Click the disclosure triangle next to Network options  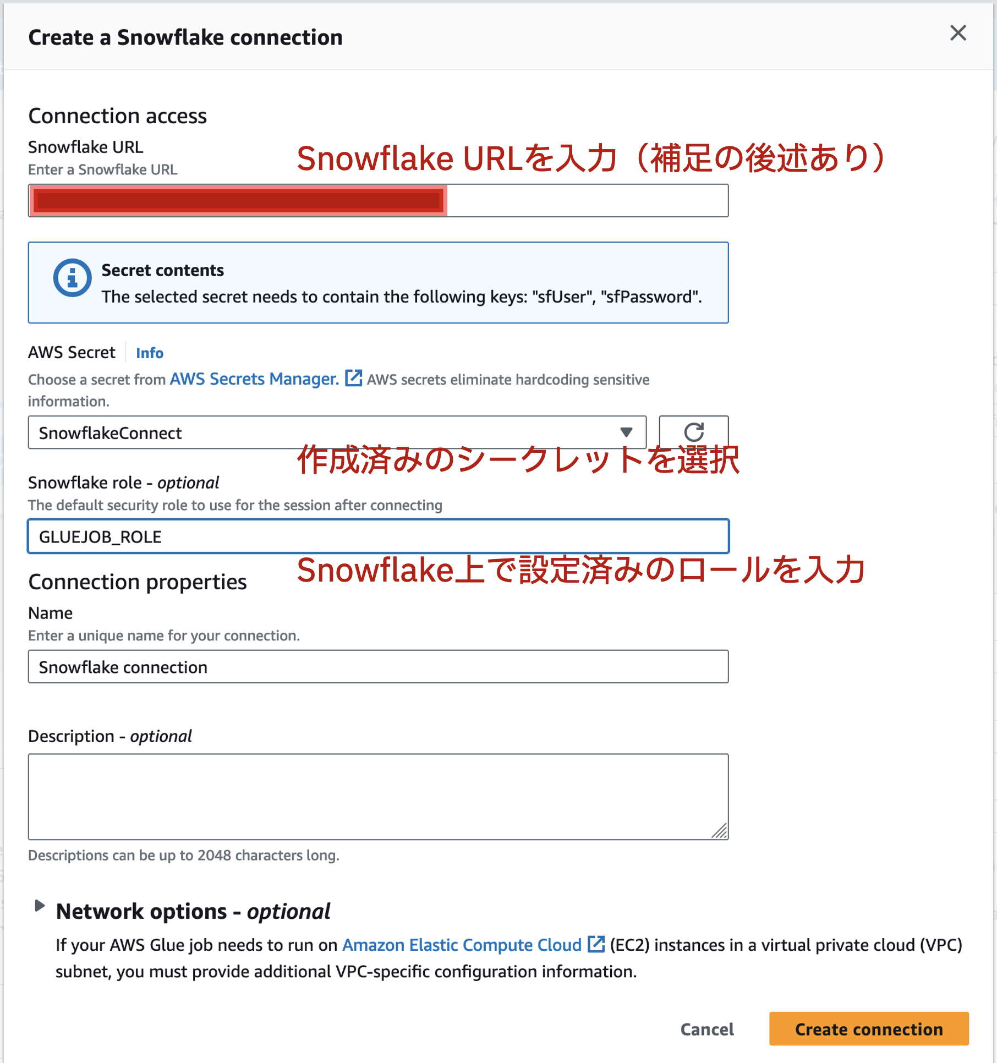tap(39, 908)
